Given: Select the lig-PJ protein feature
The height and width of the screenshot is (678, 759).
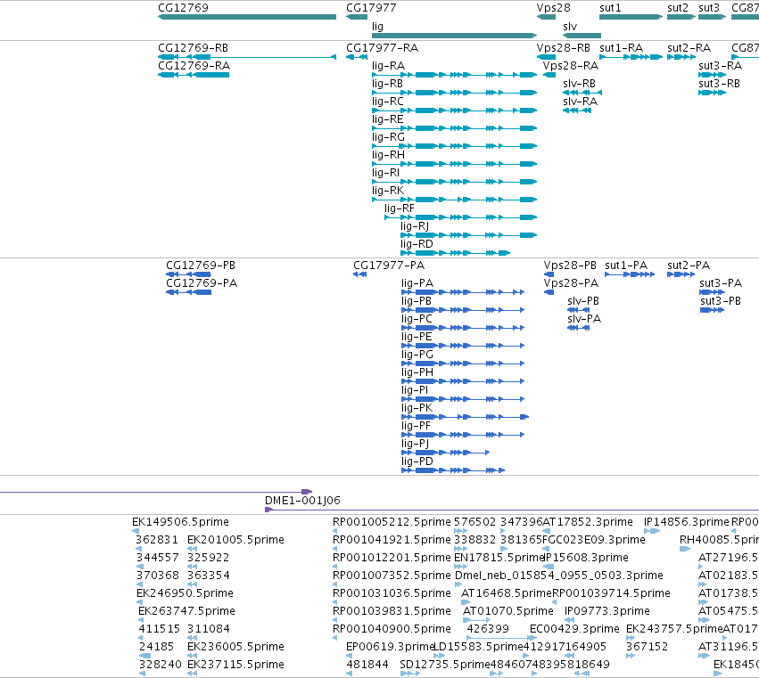Looking at the screenshot, I should tap(445, 453).
